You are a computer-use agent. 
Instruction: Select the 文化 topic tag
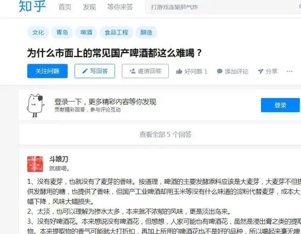click(x=38, y=32)
